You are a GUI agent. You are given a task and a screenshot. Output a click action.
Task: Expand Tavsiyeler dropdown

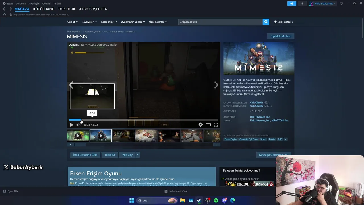89,22
